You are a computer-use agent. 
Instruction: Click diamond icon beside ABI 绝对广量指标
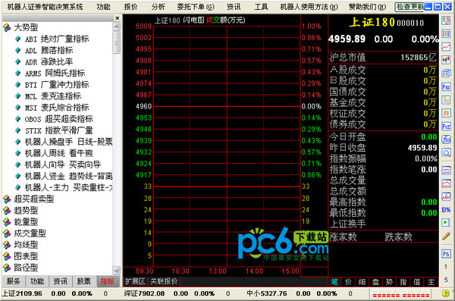pos(18,39)
